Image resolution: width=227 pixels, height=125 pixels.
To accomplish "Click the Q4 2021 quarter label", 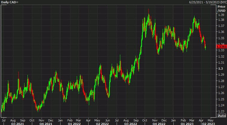I will pos(46,123).
